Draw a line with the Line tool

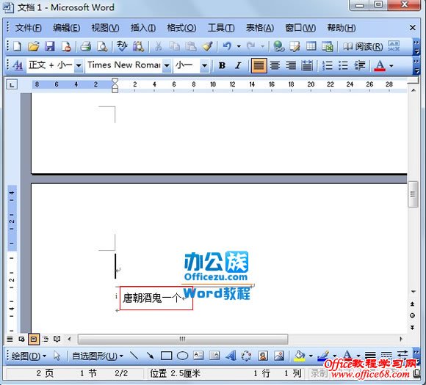[134, 356]
